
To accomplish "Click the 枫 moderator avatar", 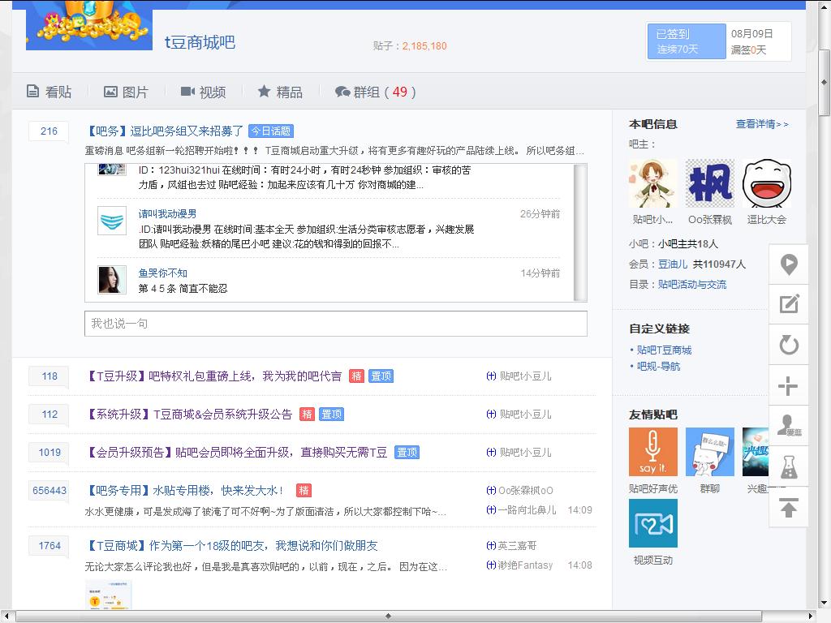I will click(709, 183).
